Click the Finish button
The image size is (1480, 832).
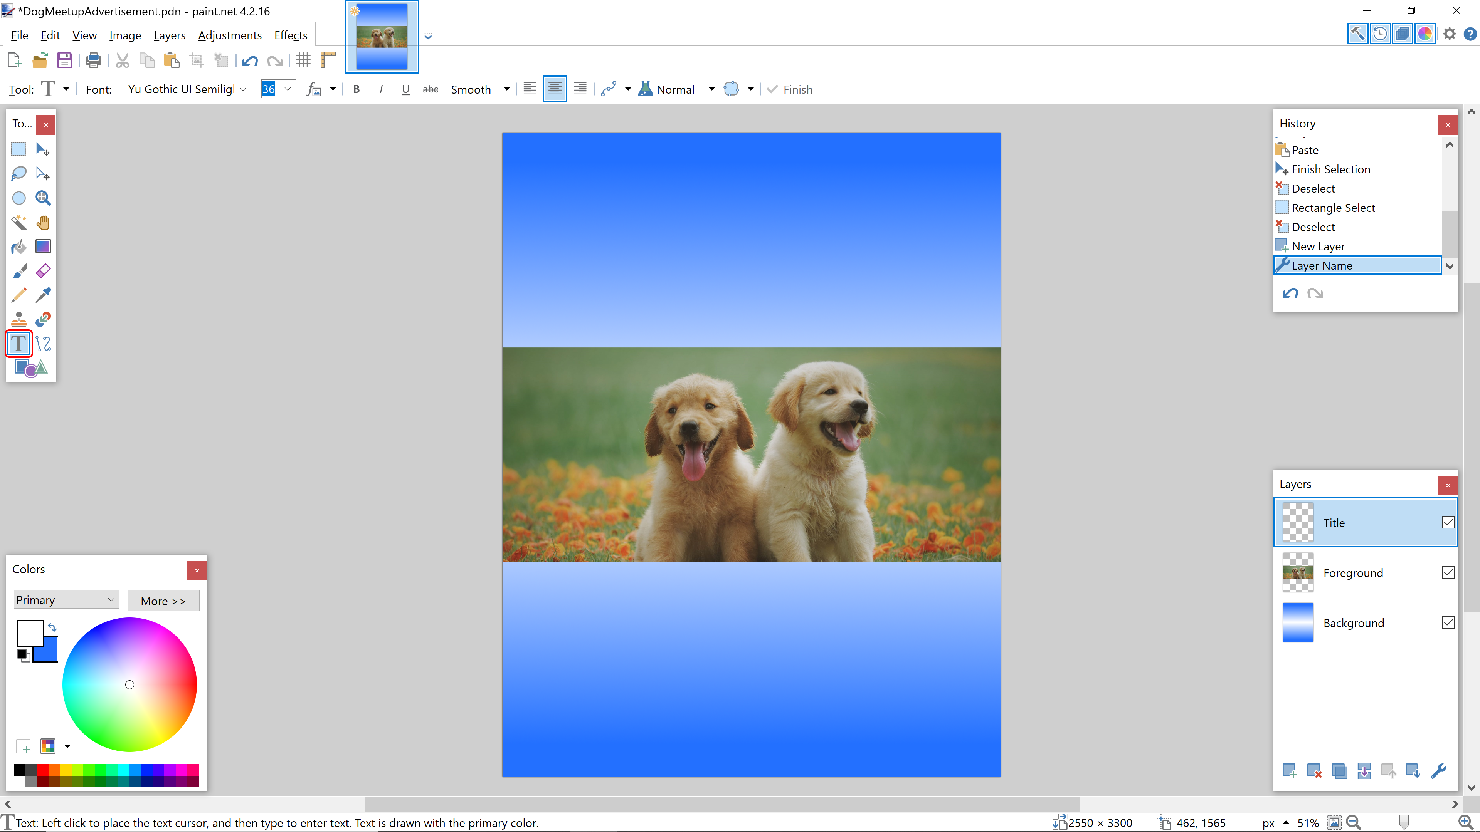[790, 90]
